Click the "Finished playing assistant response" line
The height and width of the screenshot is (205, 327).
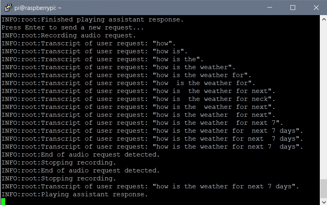(x=93, y=19)
